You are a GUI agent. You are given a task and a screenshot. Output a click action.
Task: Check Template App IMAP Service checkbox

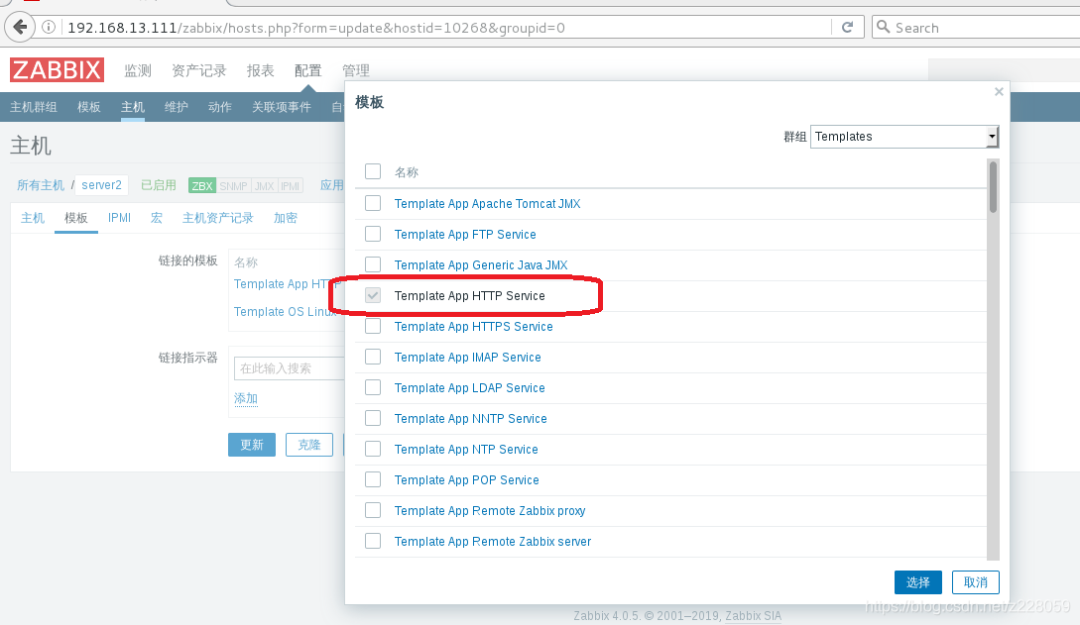click(x=373, y=357)
